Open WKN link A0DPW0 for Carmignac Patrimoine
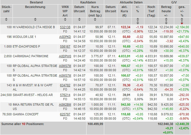Viewport: 191px width, 135px height. 65,56
